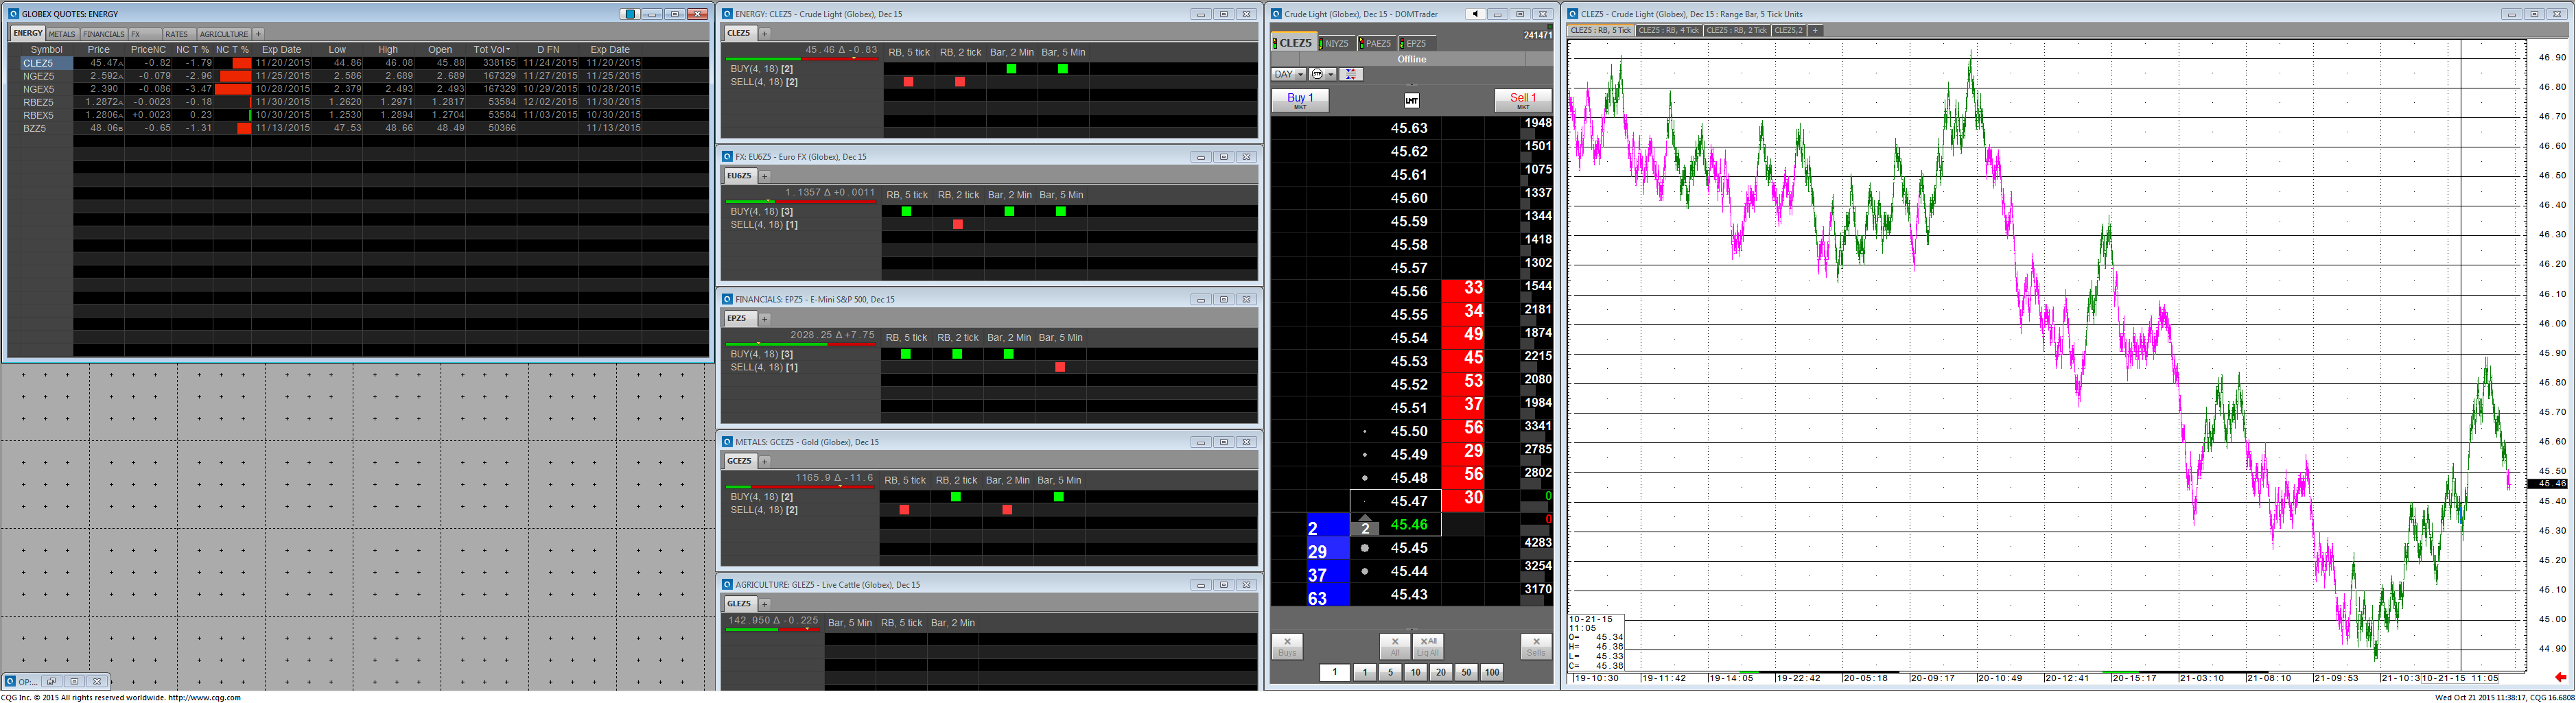Screen dimensions: 2576x703
Task: Click the CQG logo icon of the chart window
Action: click(x=1573, y=14)
